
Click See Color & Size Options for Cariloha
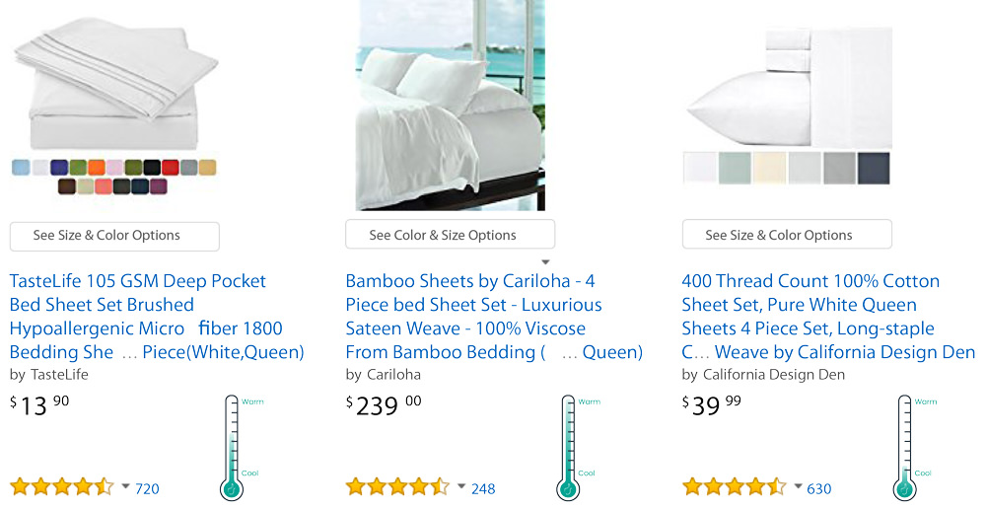[450, 235]
